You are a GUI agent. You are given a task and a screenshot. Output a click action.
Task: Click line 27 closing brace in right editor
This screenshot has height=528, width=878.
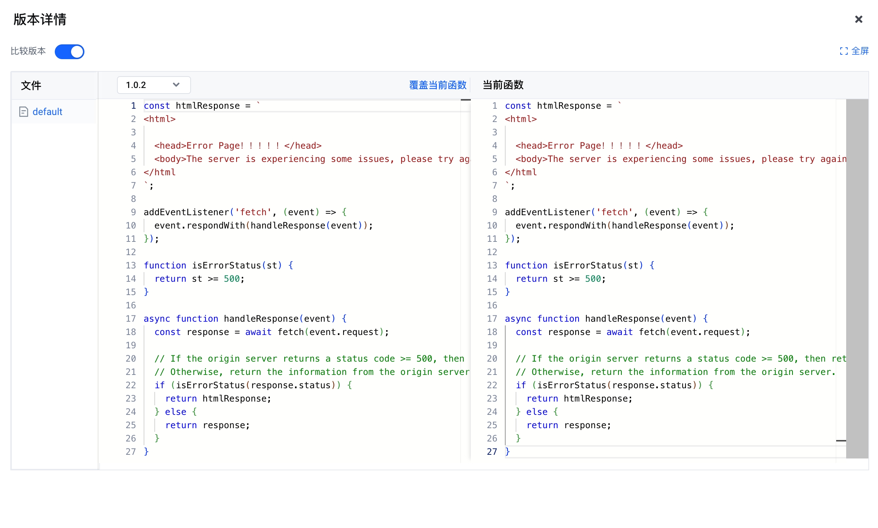[x=507, y=451]
